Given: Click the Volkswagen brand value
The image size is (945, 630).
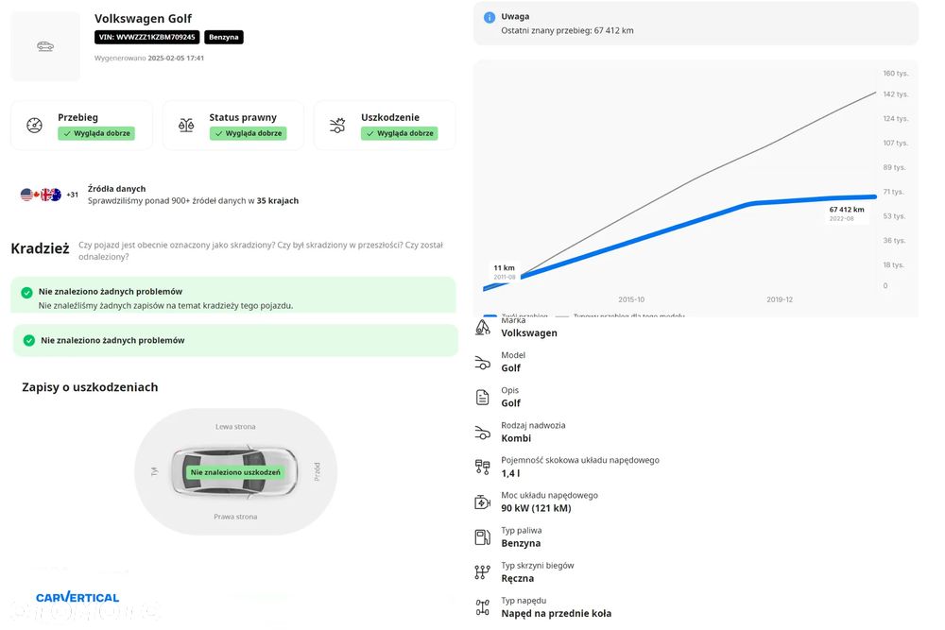Looking at the screenshot, I should [529, 333].
